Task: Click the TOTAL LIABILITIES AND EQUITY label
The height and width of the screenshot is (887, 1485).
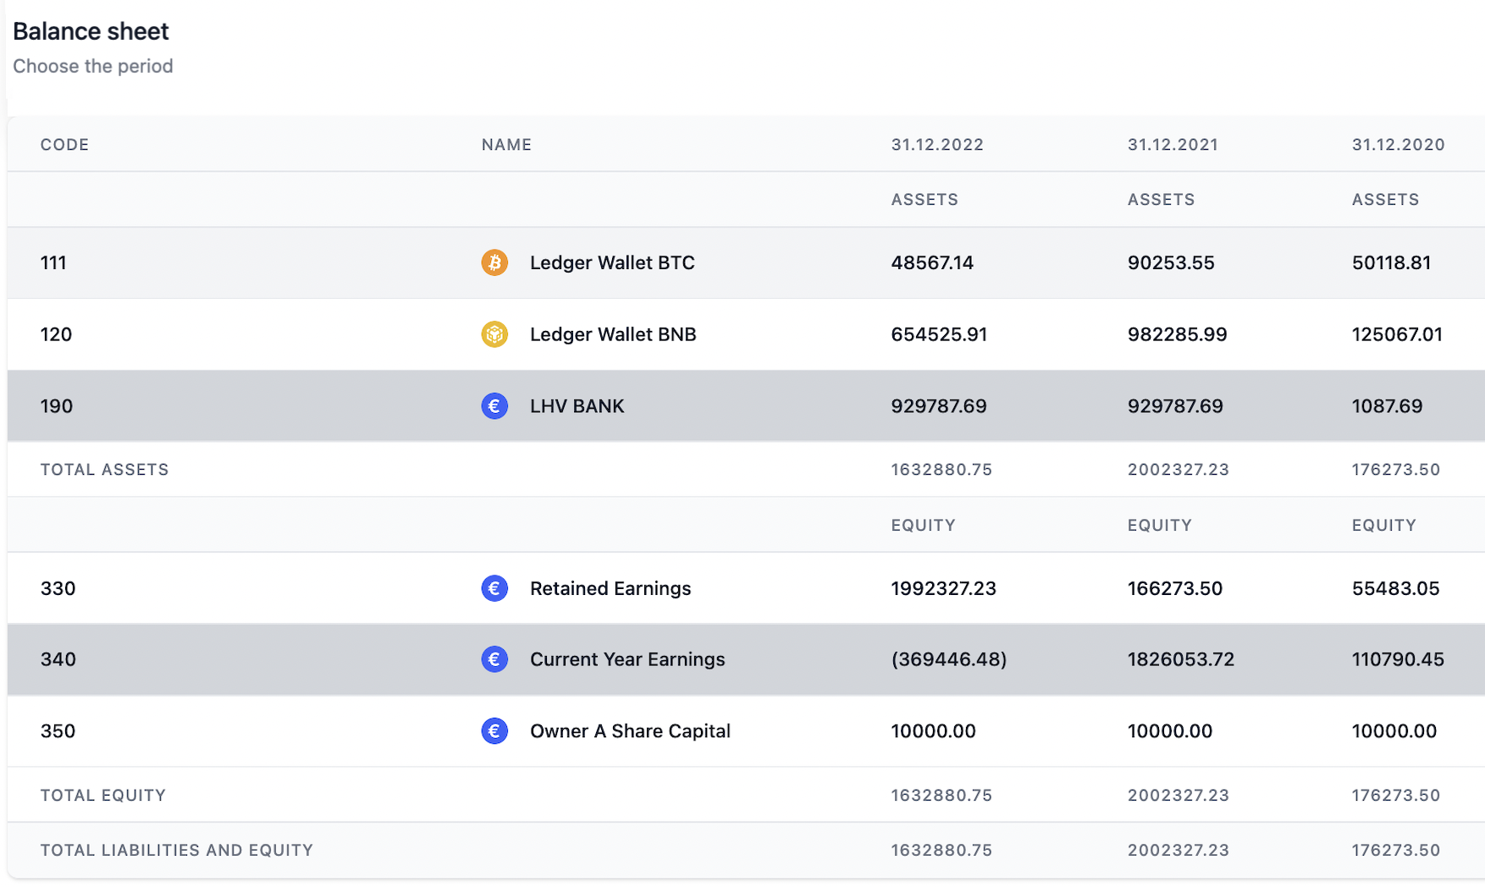Action: point(177,851)
